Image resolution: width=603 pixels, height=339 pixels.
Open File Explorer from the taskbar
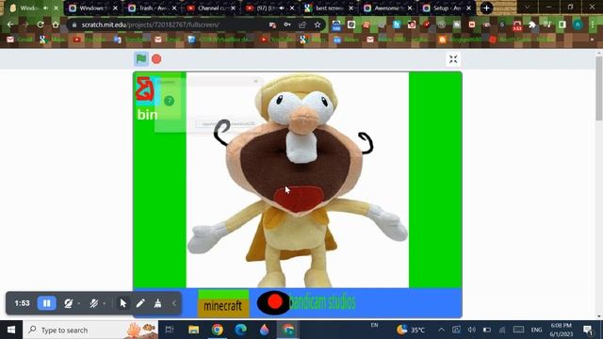(193, 330)
